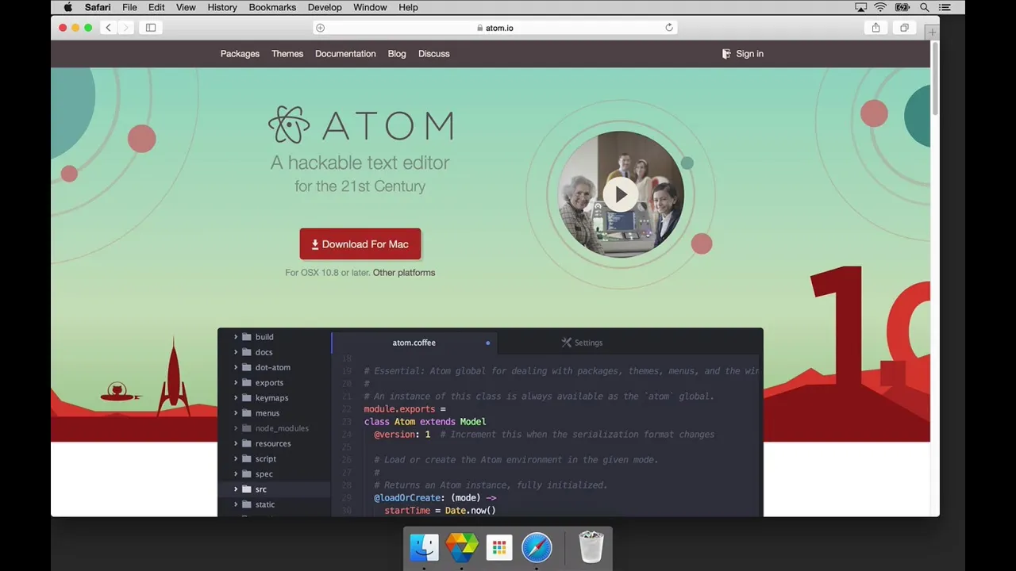Click the AirPlay mirroring menu bar icon
This screenshot has height=571, width=1016.
[x=860, y=7]
